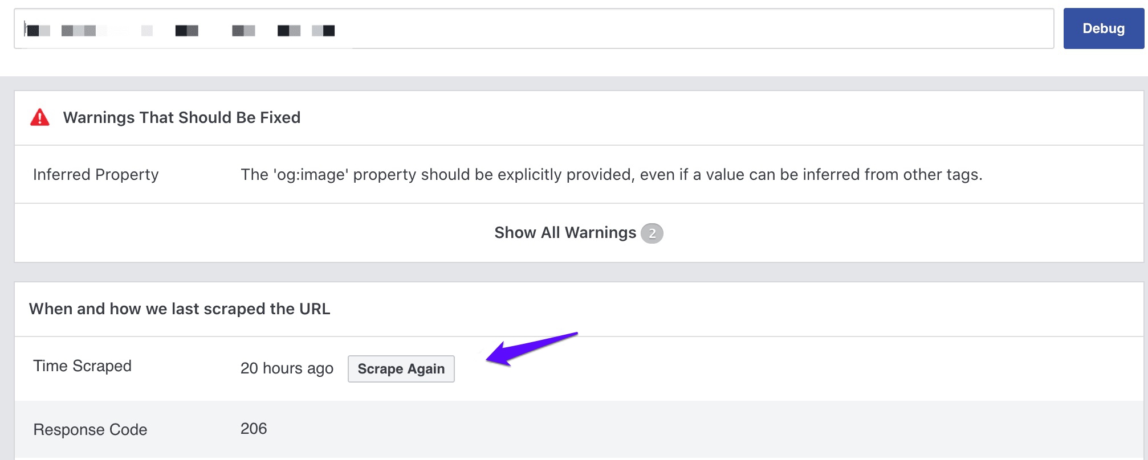1148x460 pixels.
Task: Click the red warning triangle icon
Action: point(40,117)
